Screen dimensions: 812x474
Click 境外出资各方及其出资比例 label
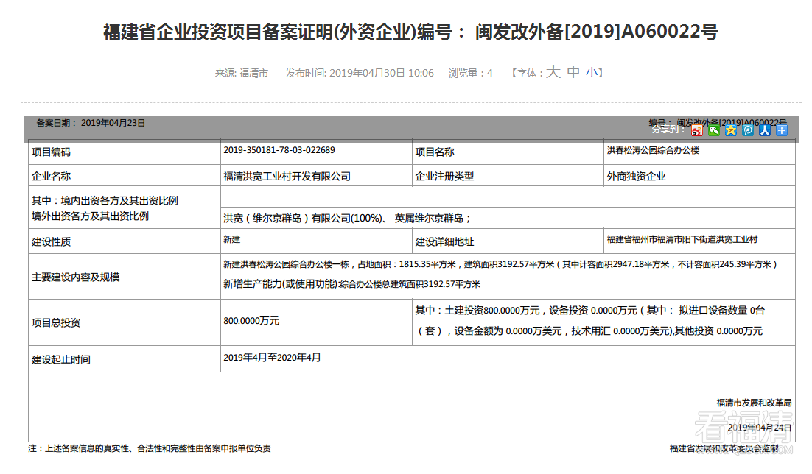pos(90,216)
